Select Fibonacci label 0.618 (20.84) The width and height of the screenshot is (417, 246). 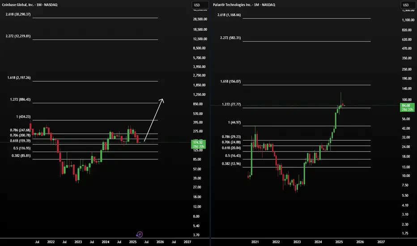point(231,148)
